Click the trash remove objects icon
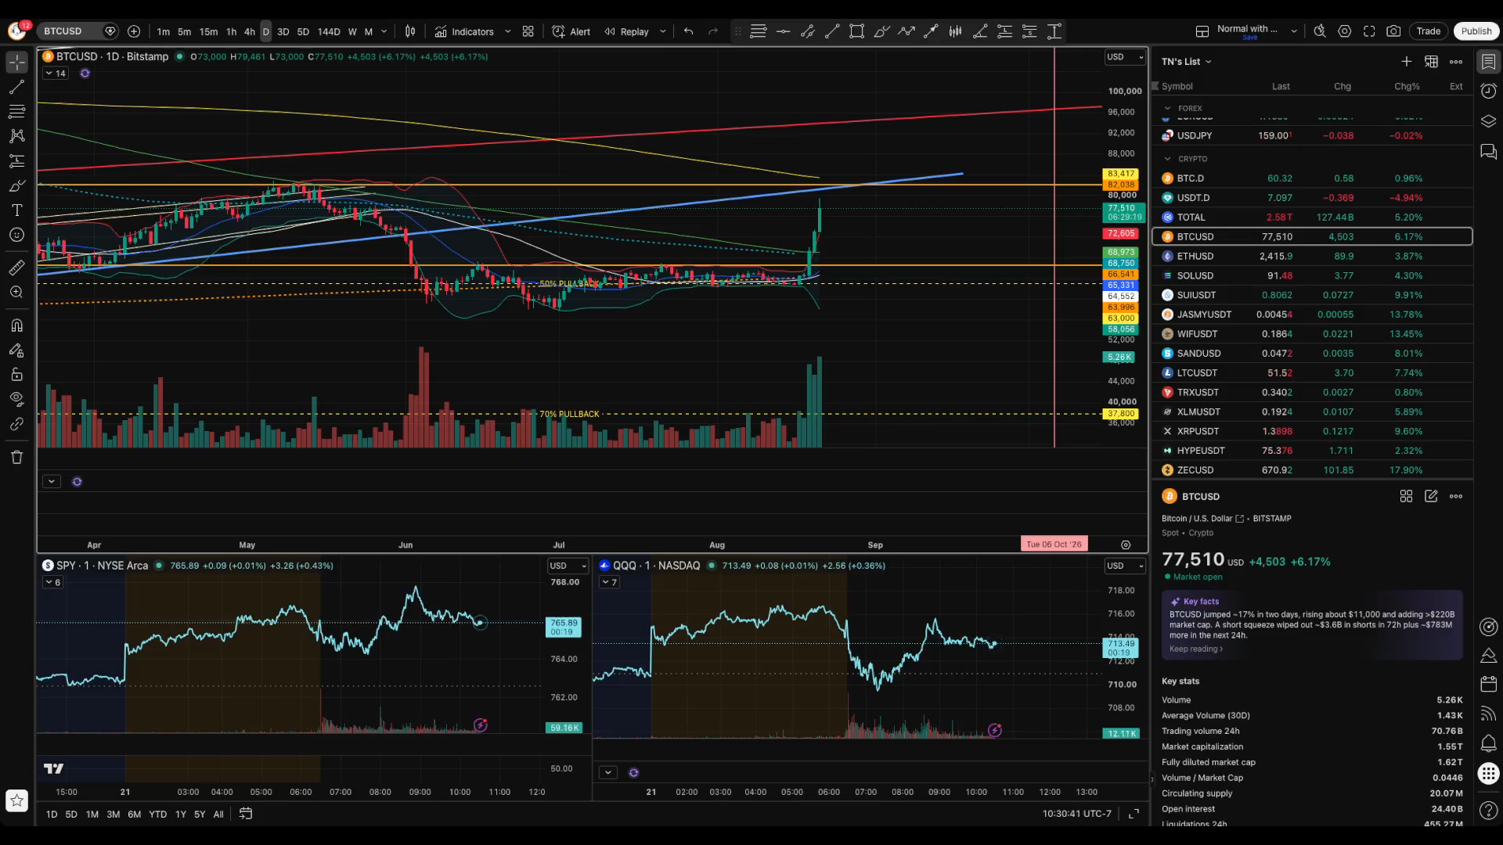Viewport: 1503px width, 845px height. pyautogui.click(x=16, y=458)
